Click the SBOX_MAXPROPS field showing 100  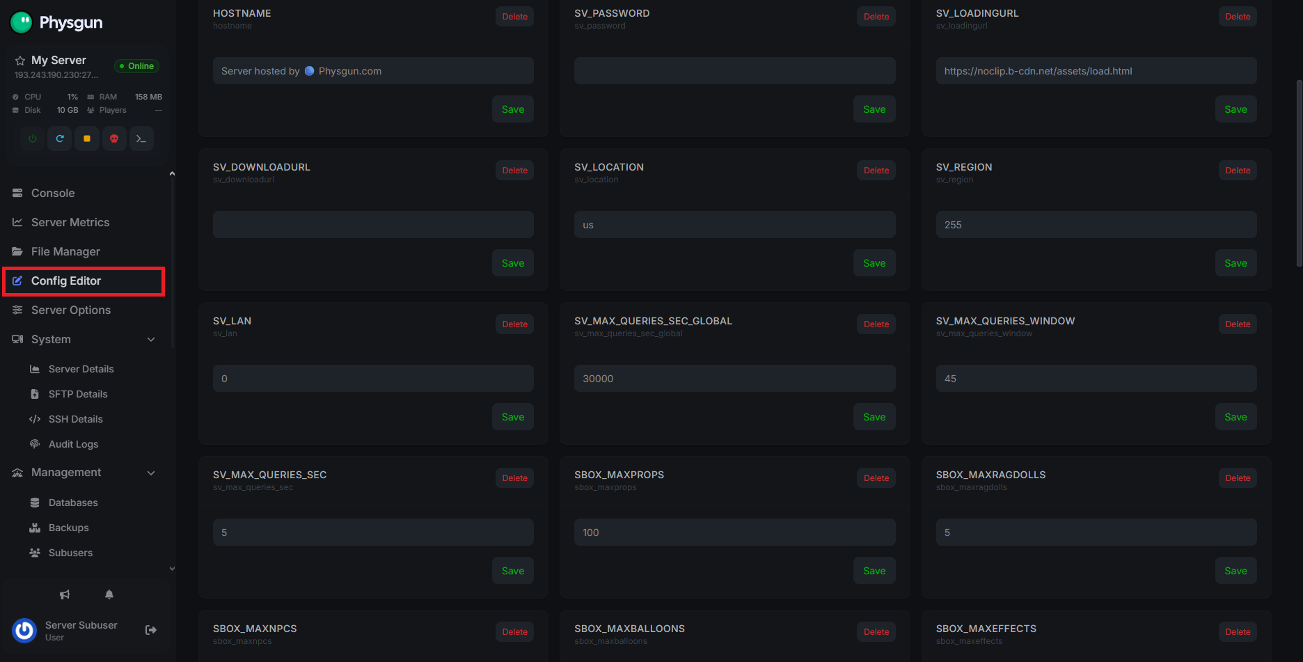735,533
